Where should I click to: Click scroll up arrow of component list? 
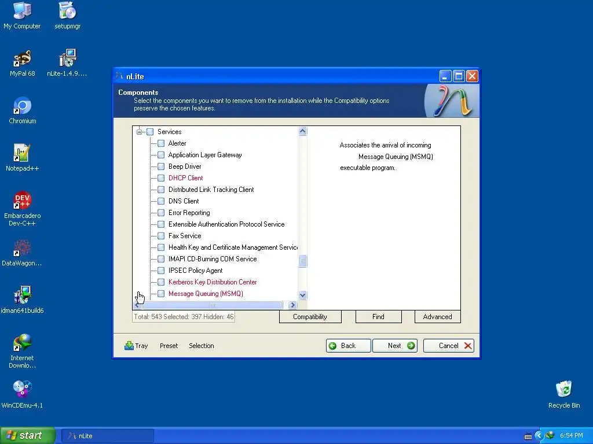(x=302, y=131)
